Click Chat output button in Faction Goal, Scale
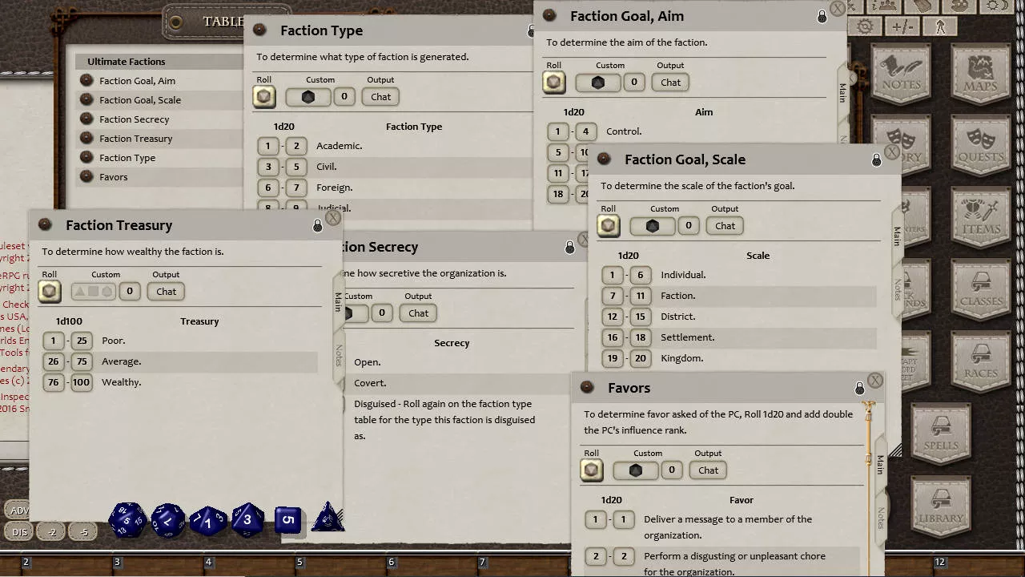The image size is (1025, 577). click(726, 226)
